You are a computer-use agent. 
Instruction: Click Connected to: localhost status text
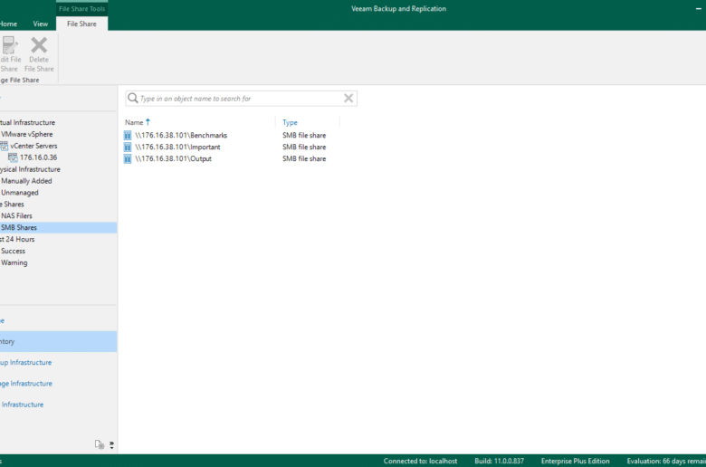tap(420, 462)
